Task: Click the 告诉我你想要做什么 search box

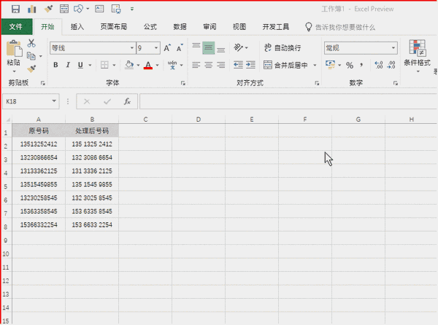Action: [x=340, y=27]
